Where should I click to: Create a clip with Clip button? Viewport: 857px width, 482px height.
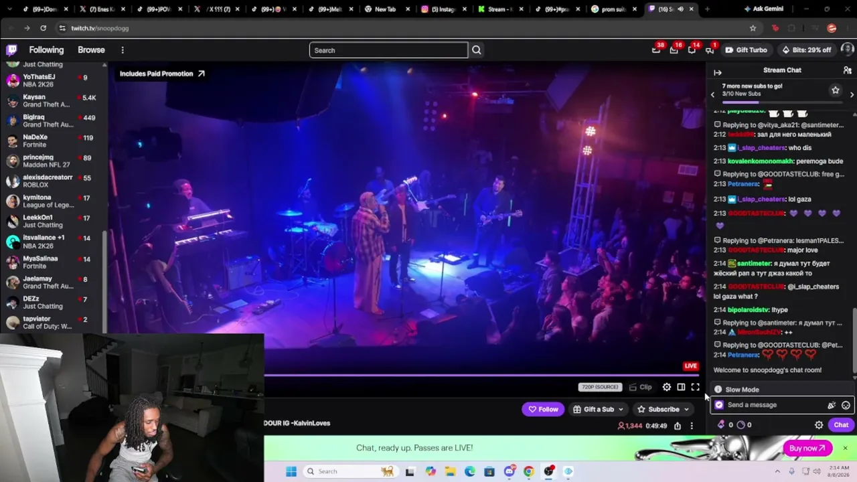[x=640, y=387]
